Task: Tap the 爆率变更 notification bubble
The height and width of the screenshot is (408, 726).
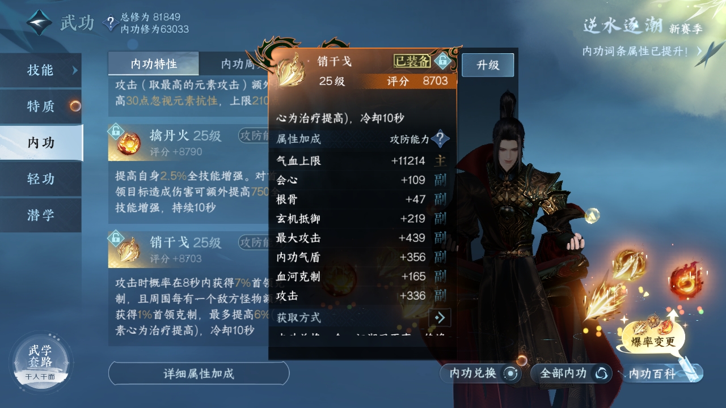Action: coord(654,335)
